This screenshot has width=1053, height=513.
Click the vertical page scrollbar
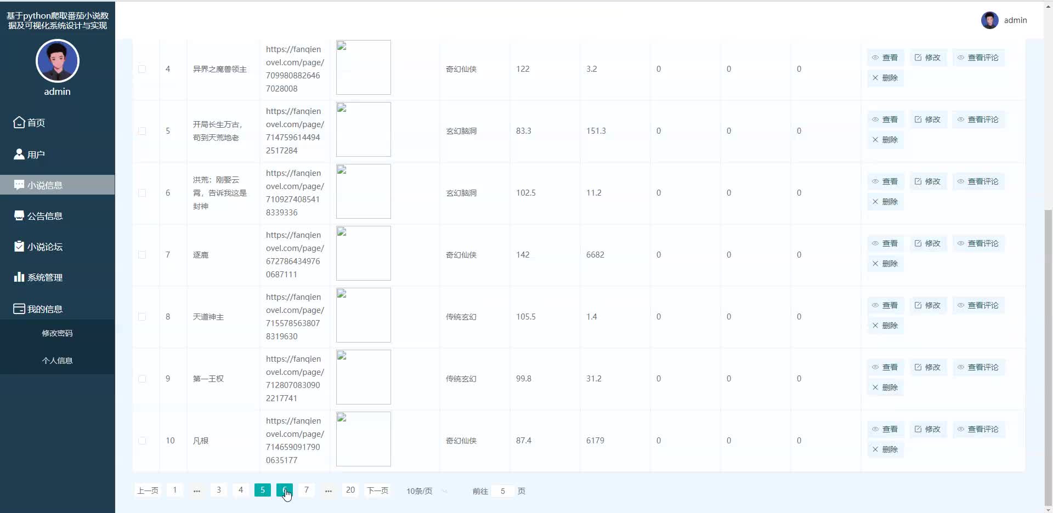coord(1048,357)
